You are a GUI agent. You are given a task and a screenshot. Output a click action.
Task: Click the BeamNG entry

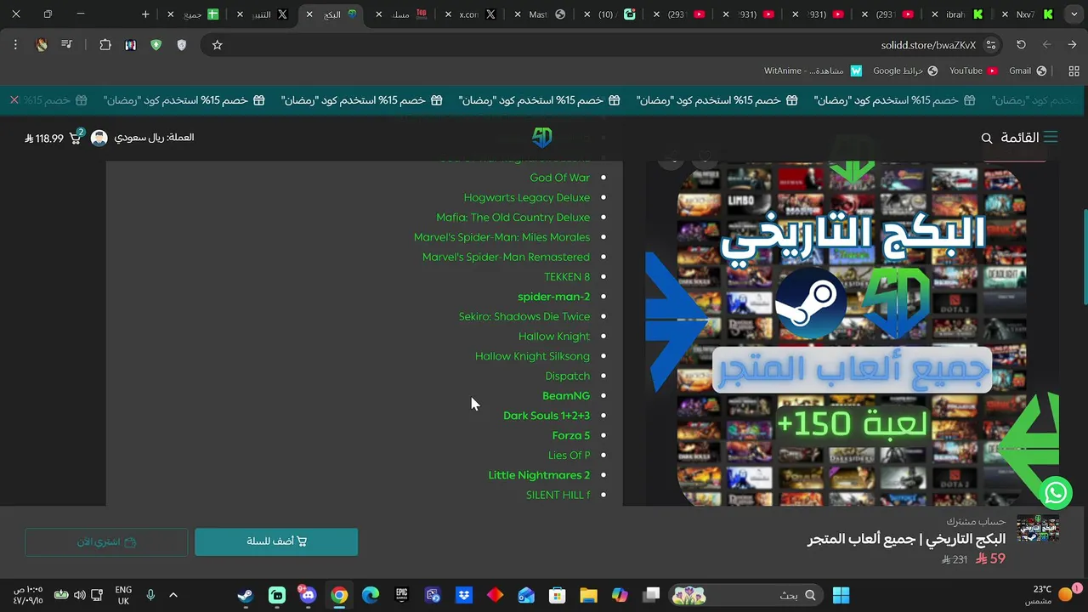[566, 395]
